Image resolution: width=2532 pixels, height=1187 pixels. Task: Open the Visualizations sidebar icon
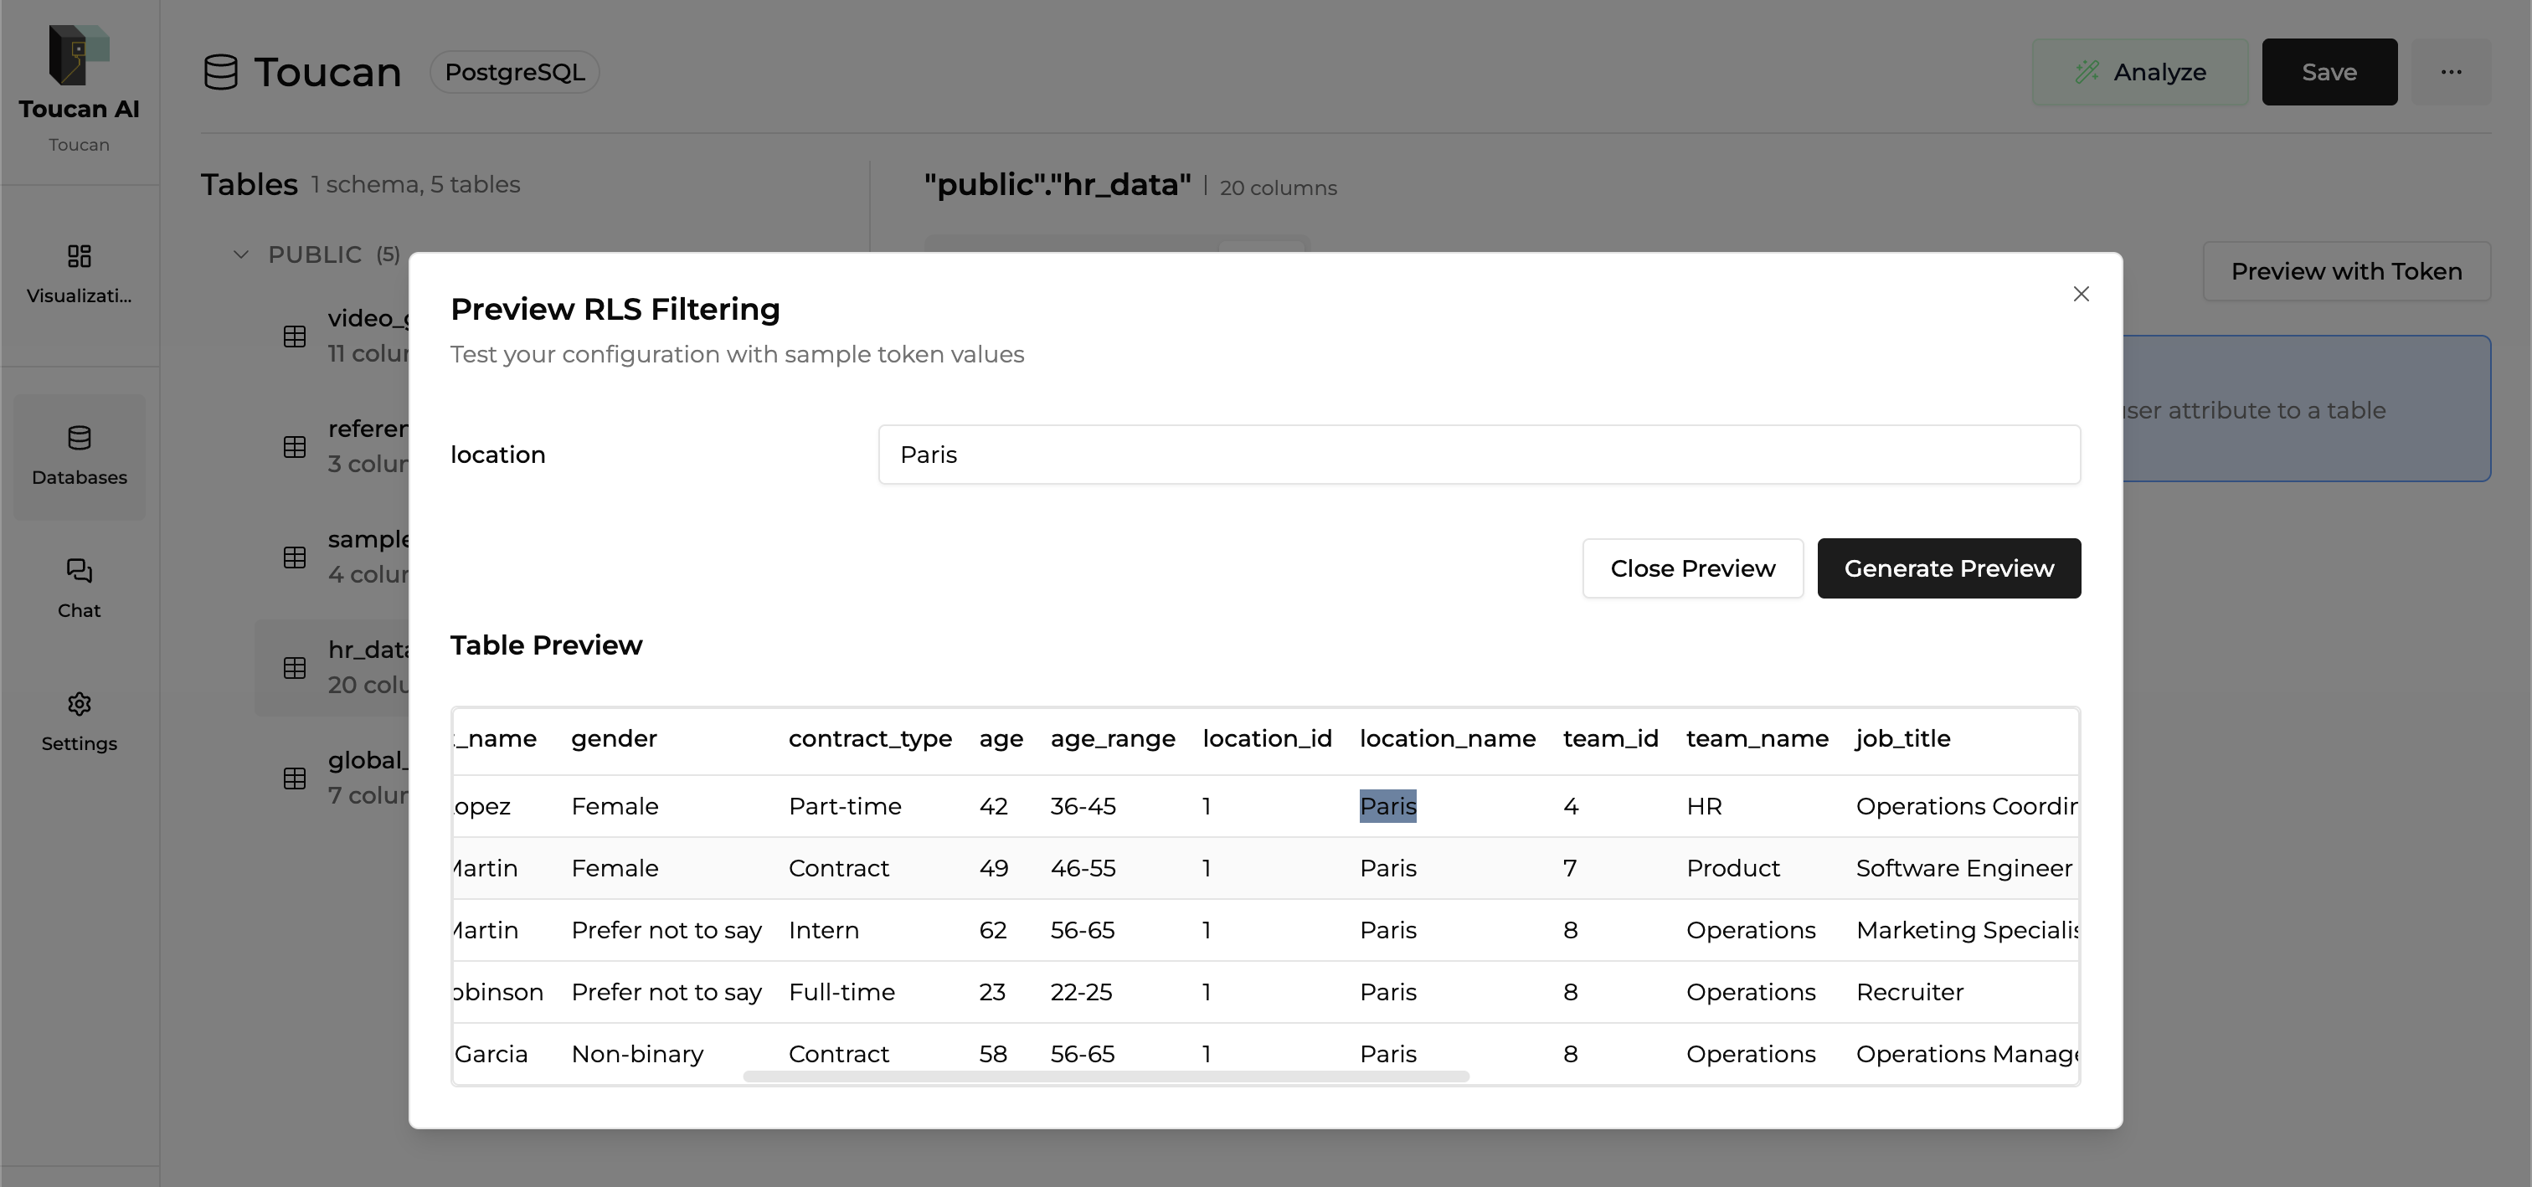click(79, 256)
